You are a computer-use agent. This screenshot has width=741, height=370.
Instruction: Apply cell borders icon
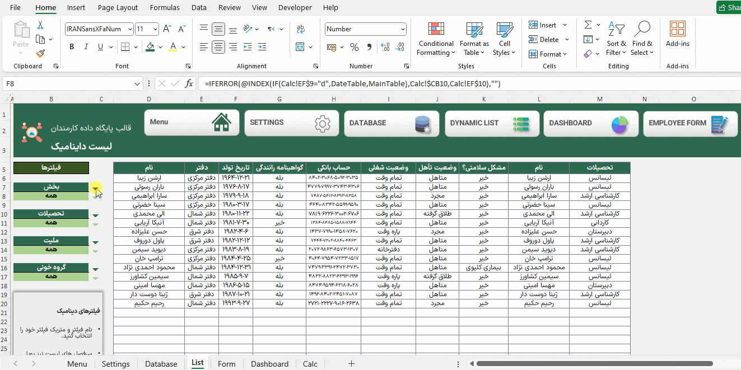[x=125, y=46]
